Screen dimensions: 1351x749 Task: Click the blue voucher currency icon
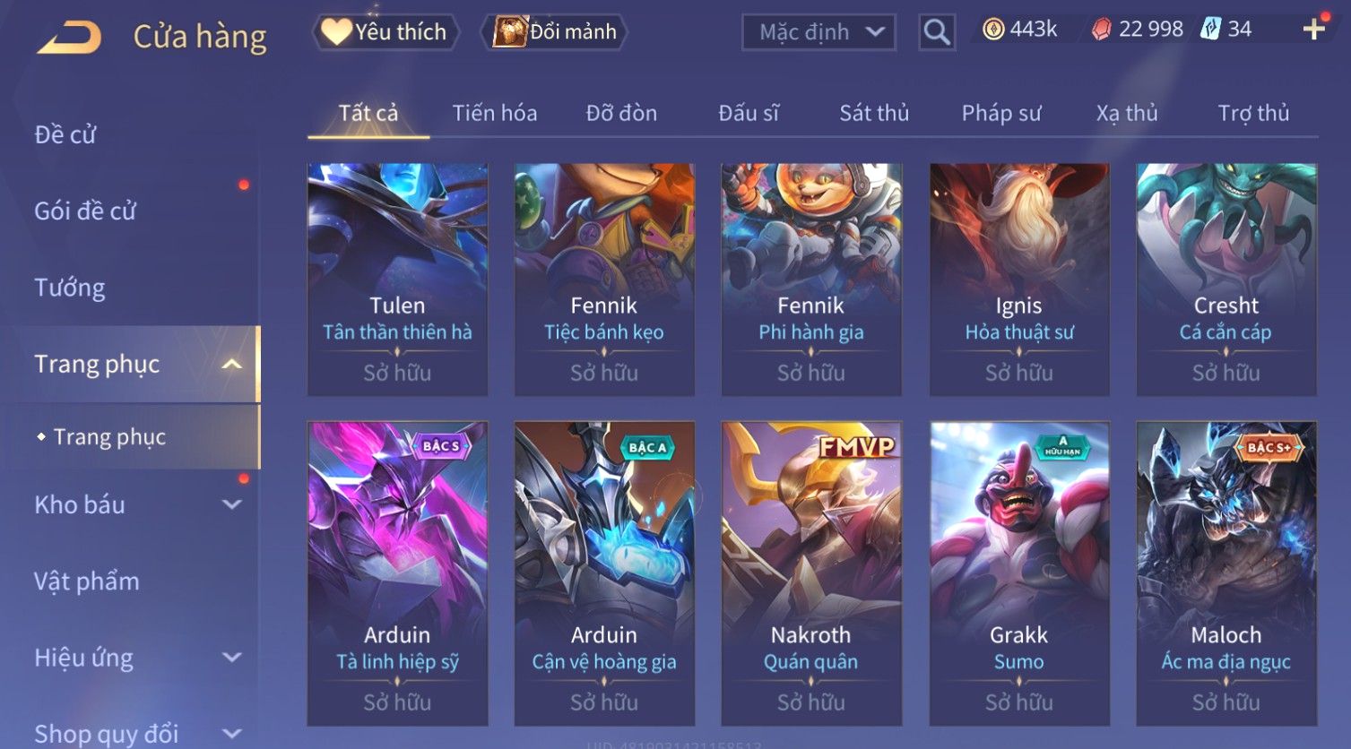[1210, 29]
